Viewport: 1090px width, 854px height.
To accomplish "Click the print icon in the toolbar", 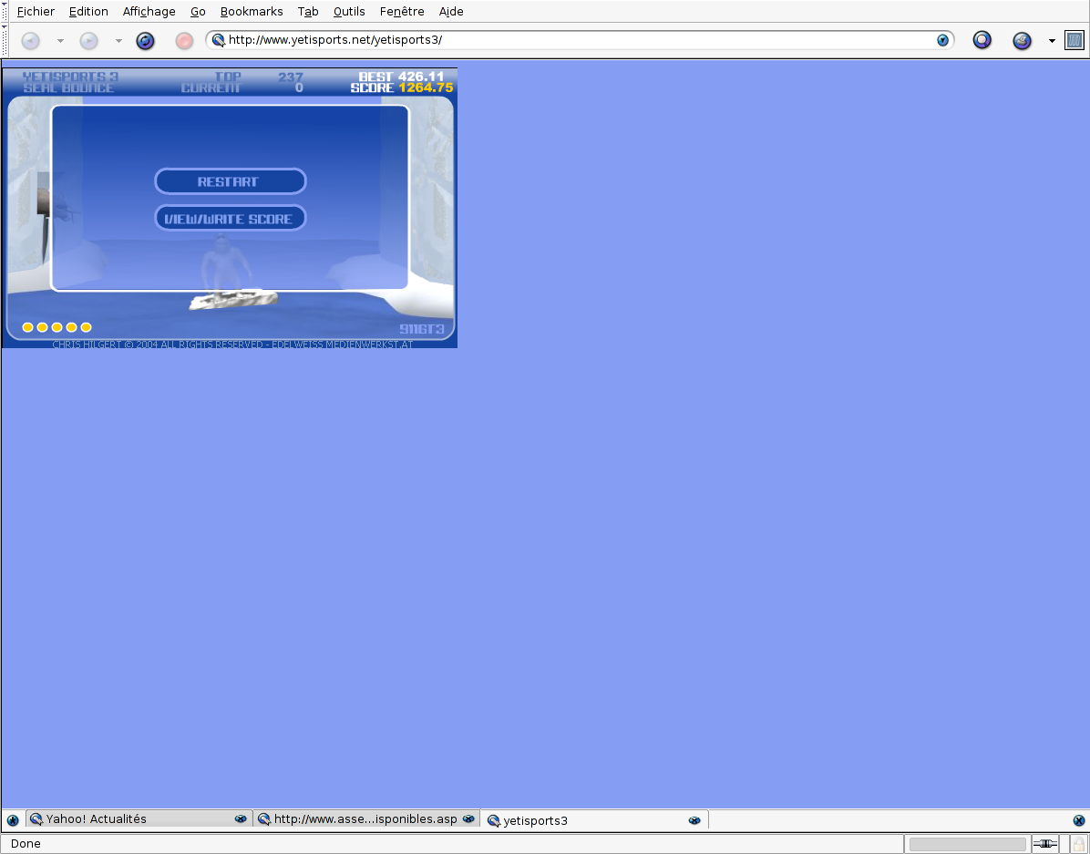I will tap(1021, 41).
